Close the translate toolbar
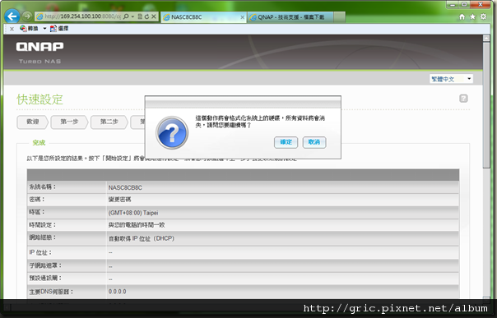The width and height of the screenshot is (497, 318). (12, 29)
